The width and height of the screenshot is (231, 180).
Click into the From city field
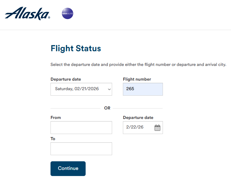click(x=81, y=128)
